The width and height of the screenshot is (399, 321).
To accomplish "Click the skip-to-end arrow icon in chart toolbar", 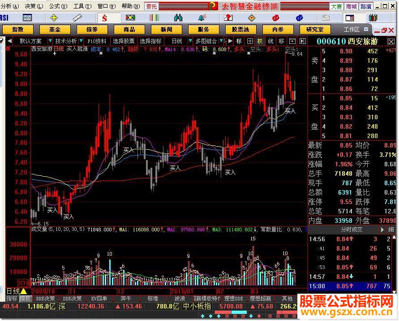I will 303,41.
